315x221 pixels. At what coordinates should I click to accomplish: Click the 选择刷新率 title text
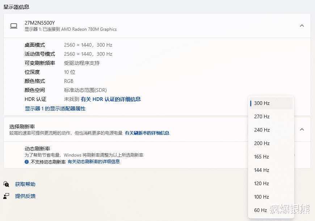click(22, 127)
